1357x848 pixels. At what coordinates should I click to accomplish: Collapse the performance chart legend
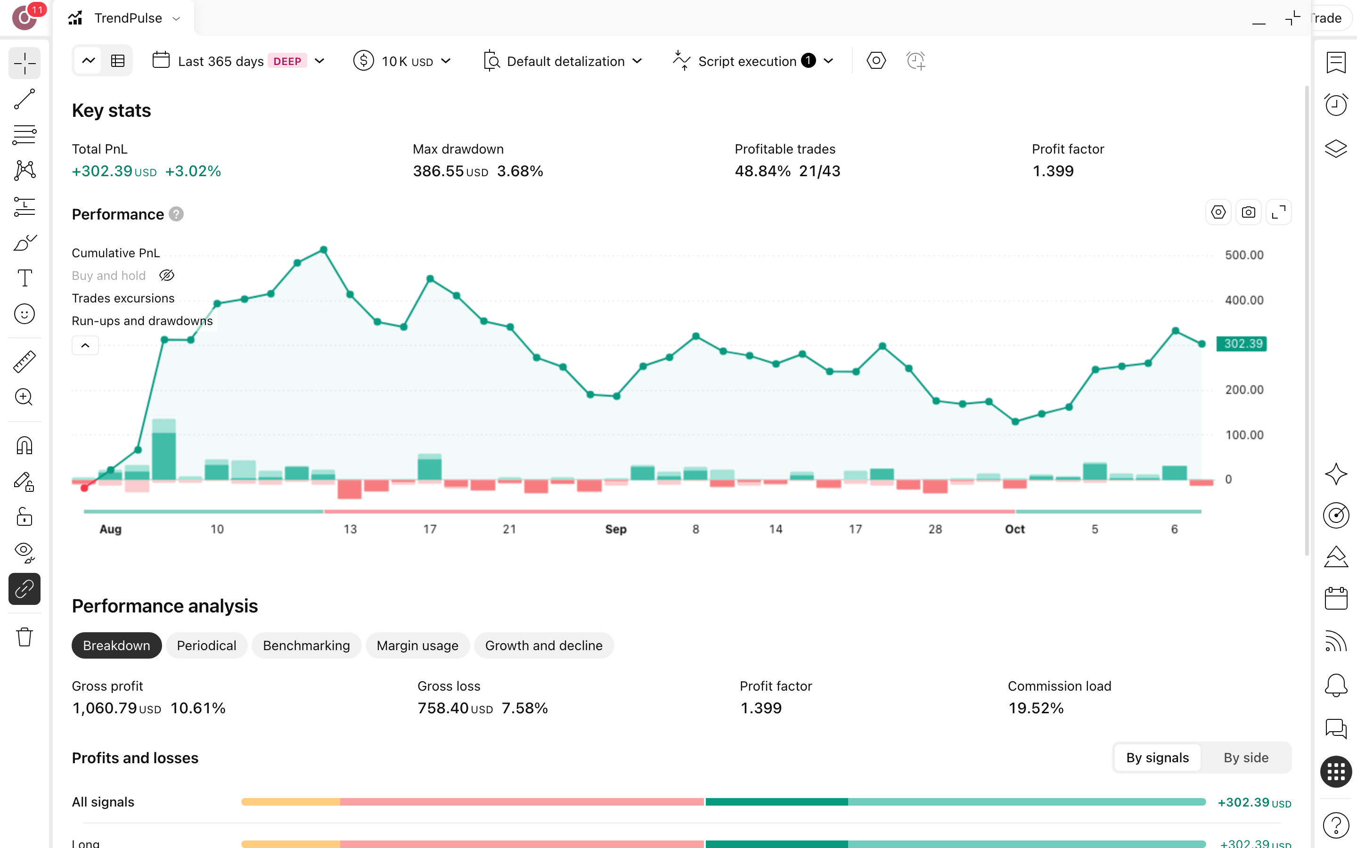(85, 345)
